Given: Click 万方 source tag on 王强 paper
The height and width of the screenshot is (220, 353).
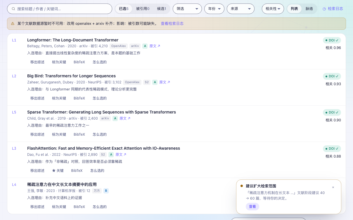Looking at the screenshot, I should [97, 191].
